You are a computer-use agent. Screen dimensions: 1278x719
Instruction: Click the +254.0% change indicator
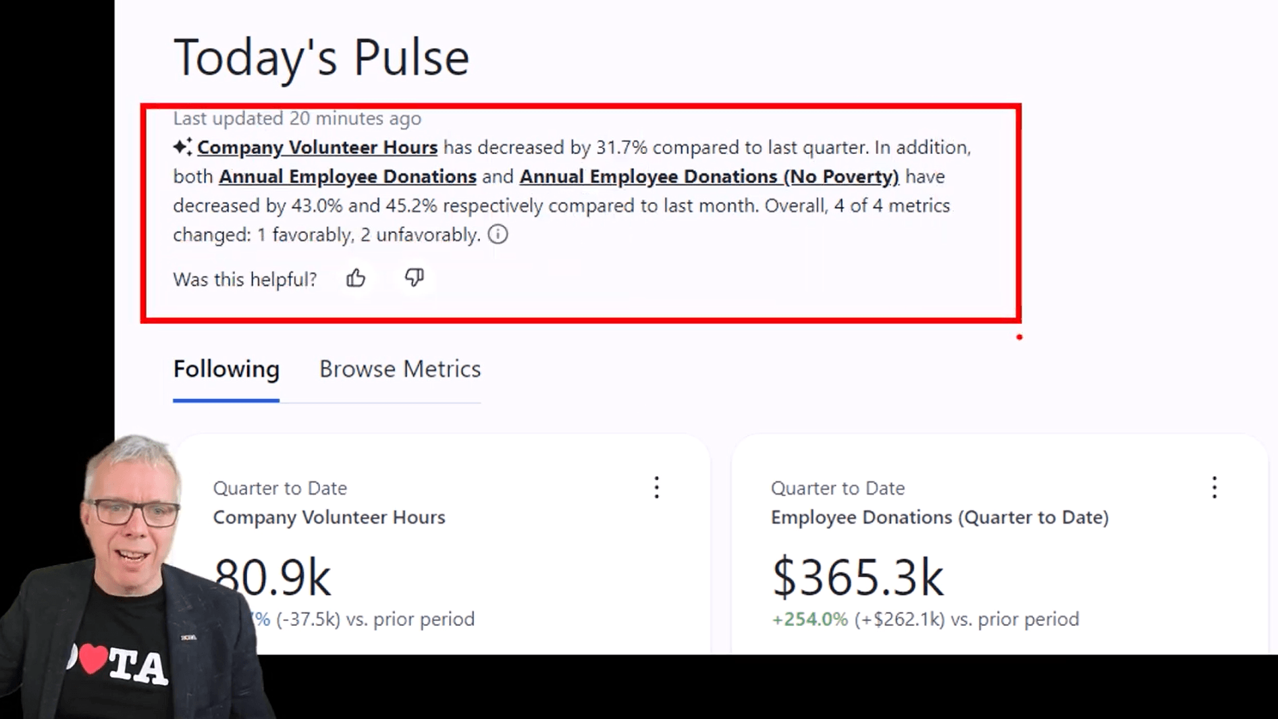[809, 619]
